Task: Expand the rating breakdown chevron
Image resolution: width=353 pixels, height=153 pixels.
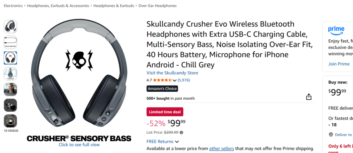Action: (175, 81)
